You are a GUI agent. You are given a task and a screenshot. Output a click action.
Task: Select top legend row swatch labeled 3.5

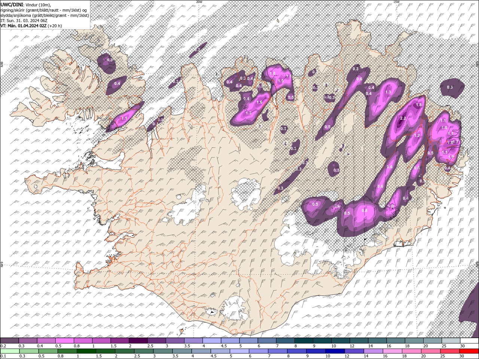[193, 341]
